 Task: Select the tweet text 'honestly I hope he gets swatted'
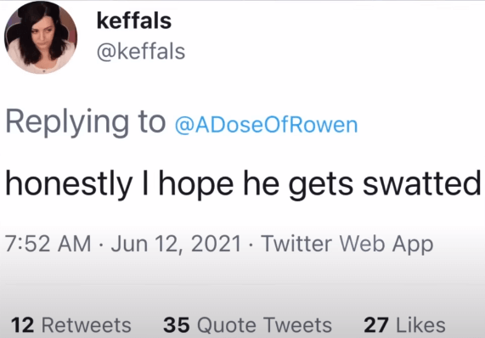click(243, 184)
